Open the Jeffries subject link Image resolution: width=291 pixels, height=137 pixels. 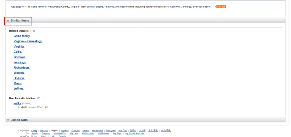tap(19, 89)
